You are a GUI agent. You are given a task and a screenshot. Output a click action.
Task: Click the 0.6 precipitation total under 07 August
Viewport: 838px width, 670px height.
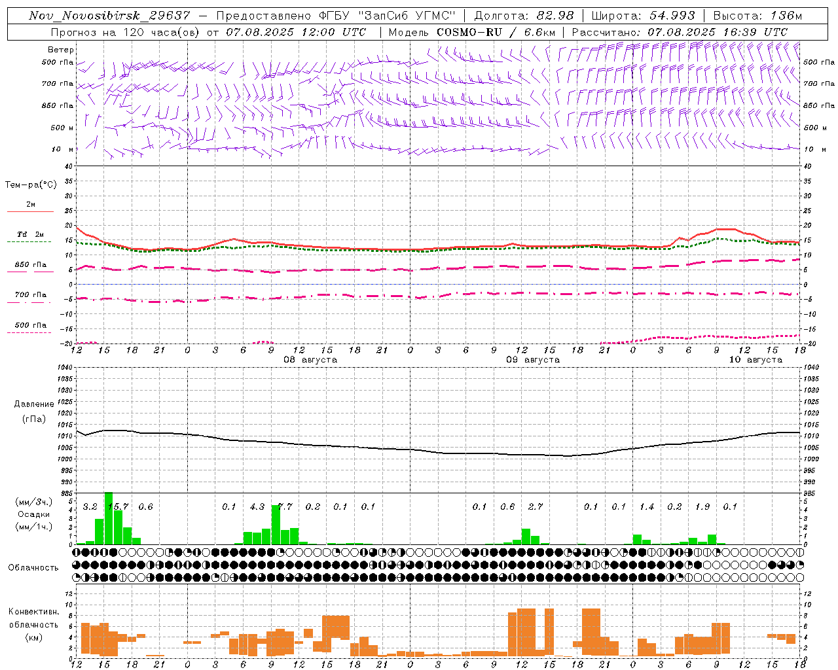[145, 507]
